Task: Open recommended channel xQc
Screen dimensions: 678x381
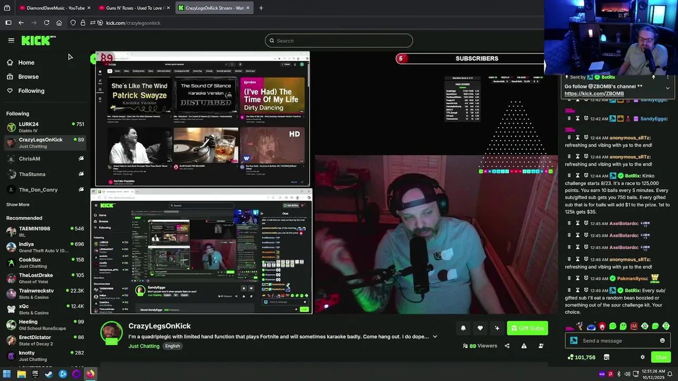Action: [x=45, y=309]
